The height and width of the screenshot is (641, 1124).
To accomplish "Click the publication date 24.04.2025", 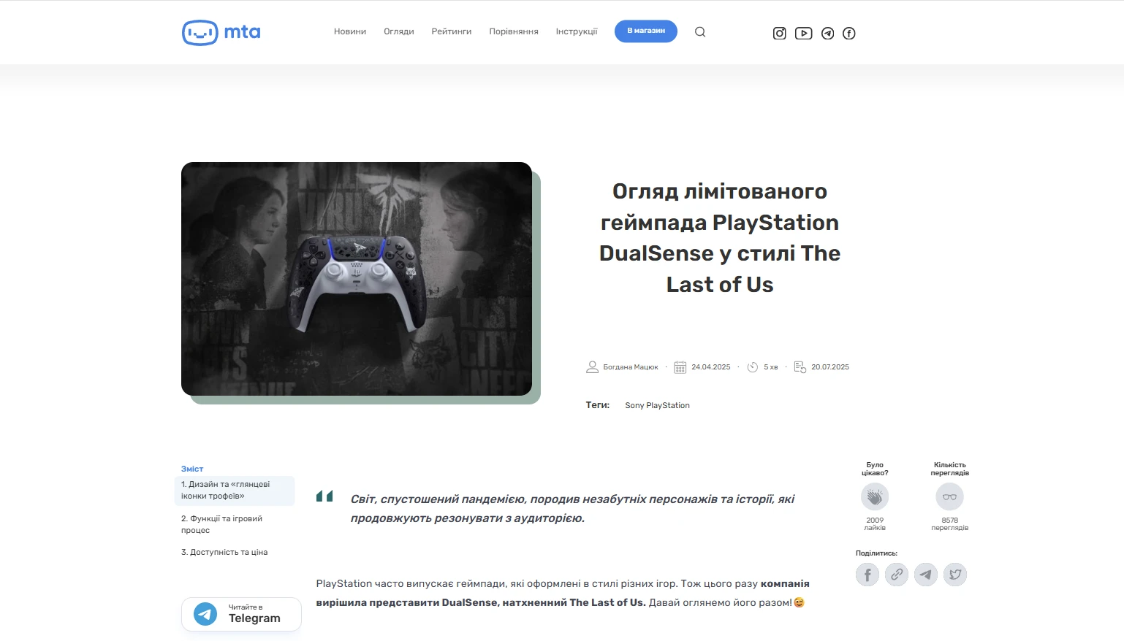I will (711, 367).
